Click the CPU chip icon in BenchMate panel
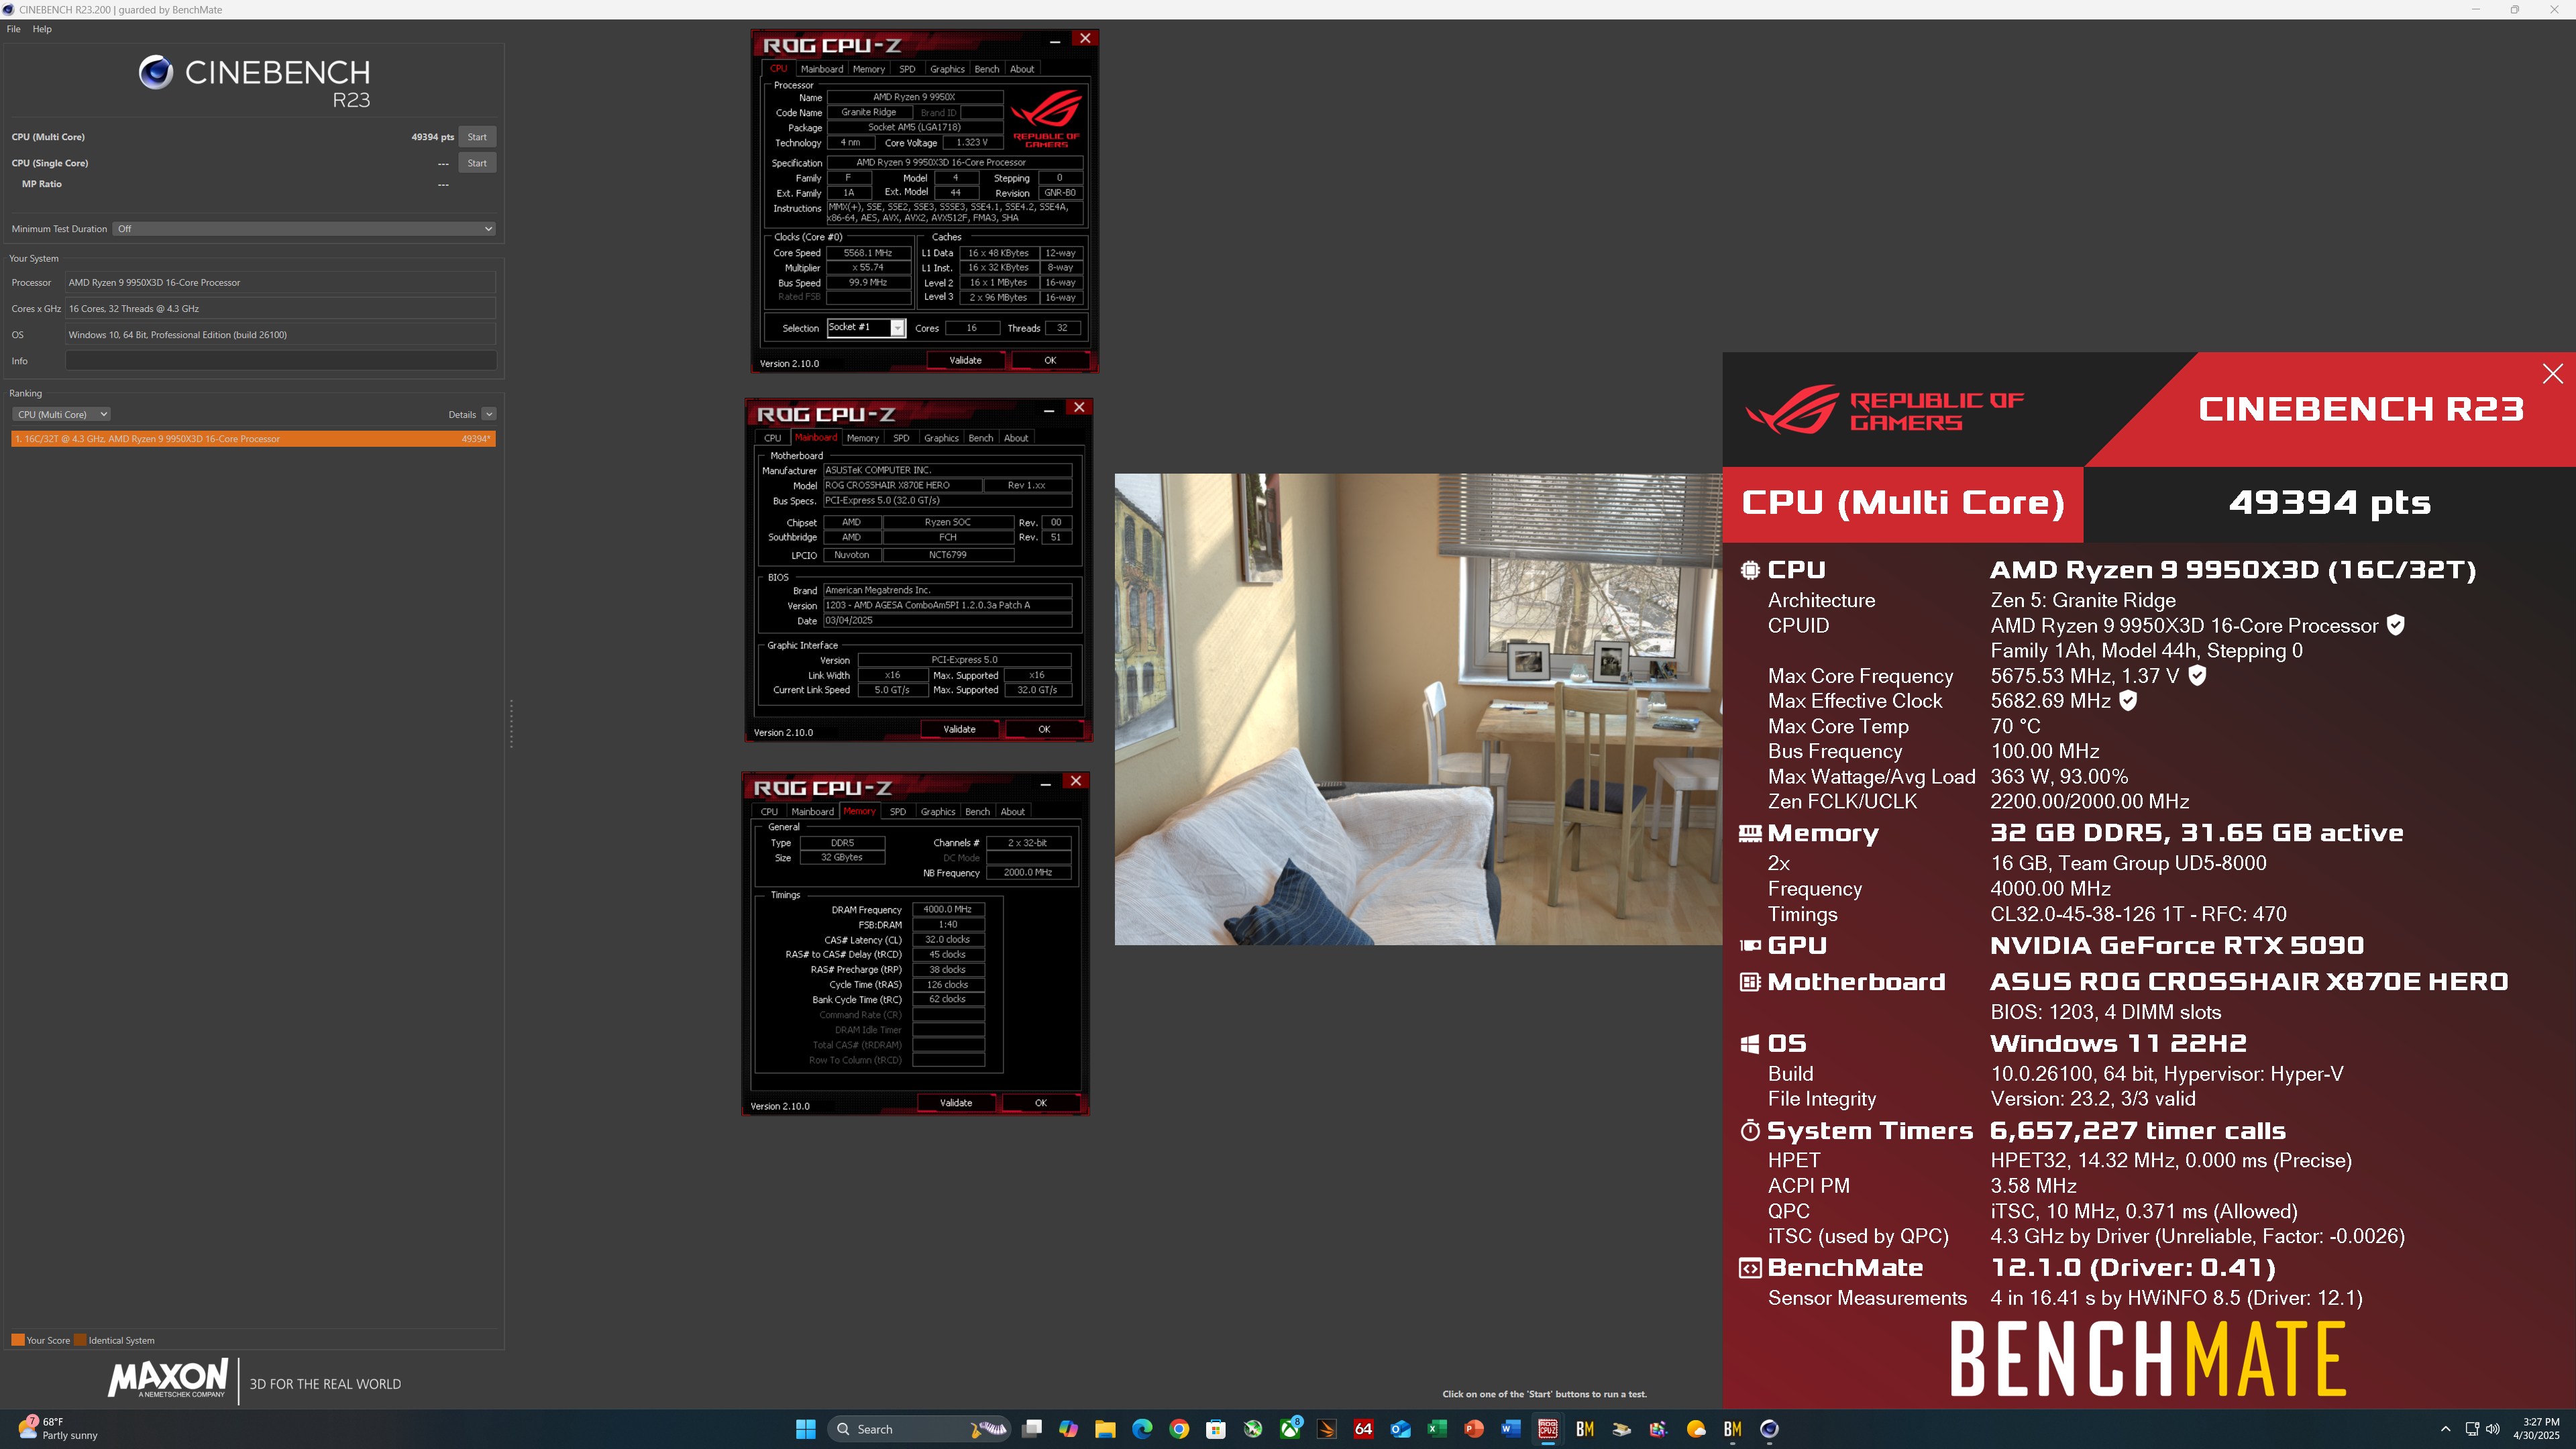This screenshot has height=1449, width=2576. pyautogui.click(x=1750, y=570)
